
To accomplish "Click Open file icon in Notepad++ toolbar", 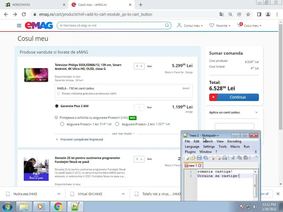I will pos(193,158).
